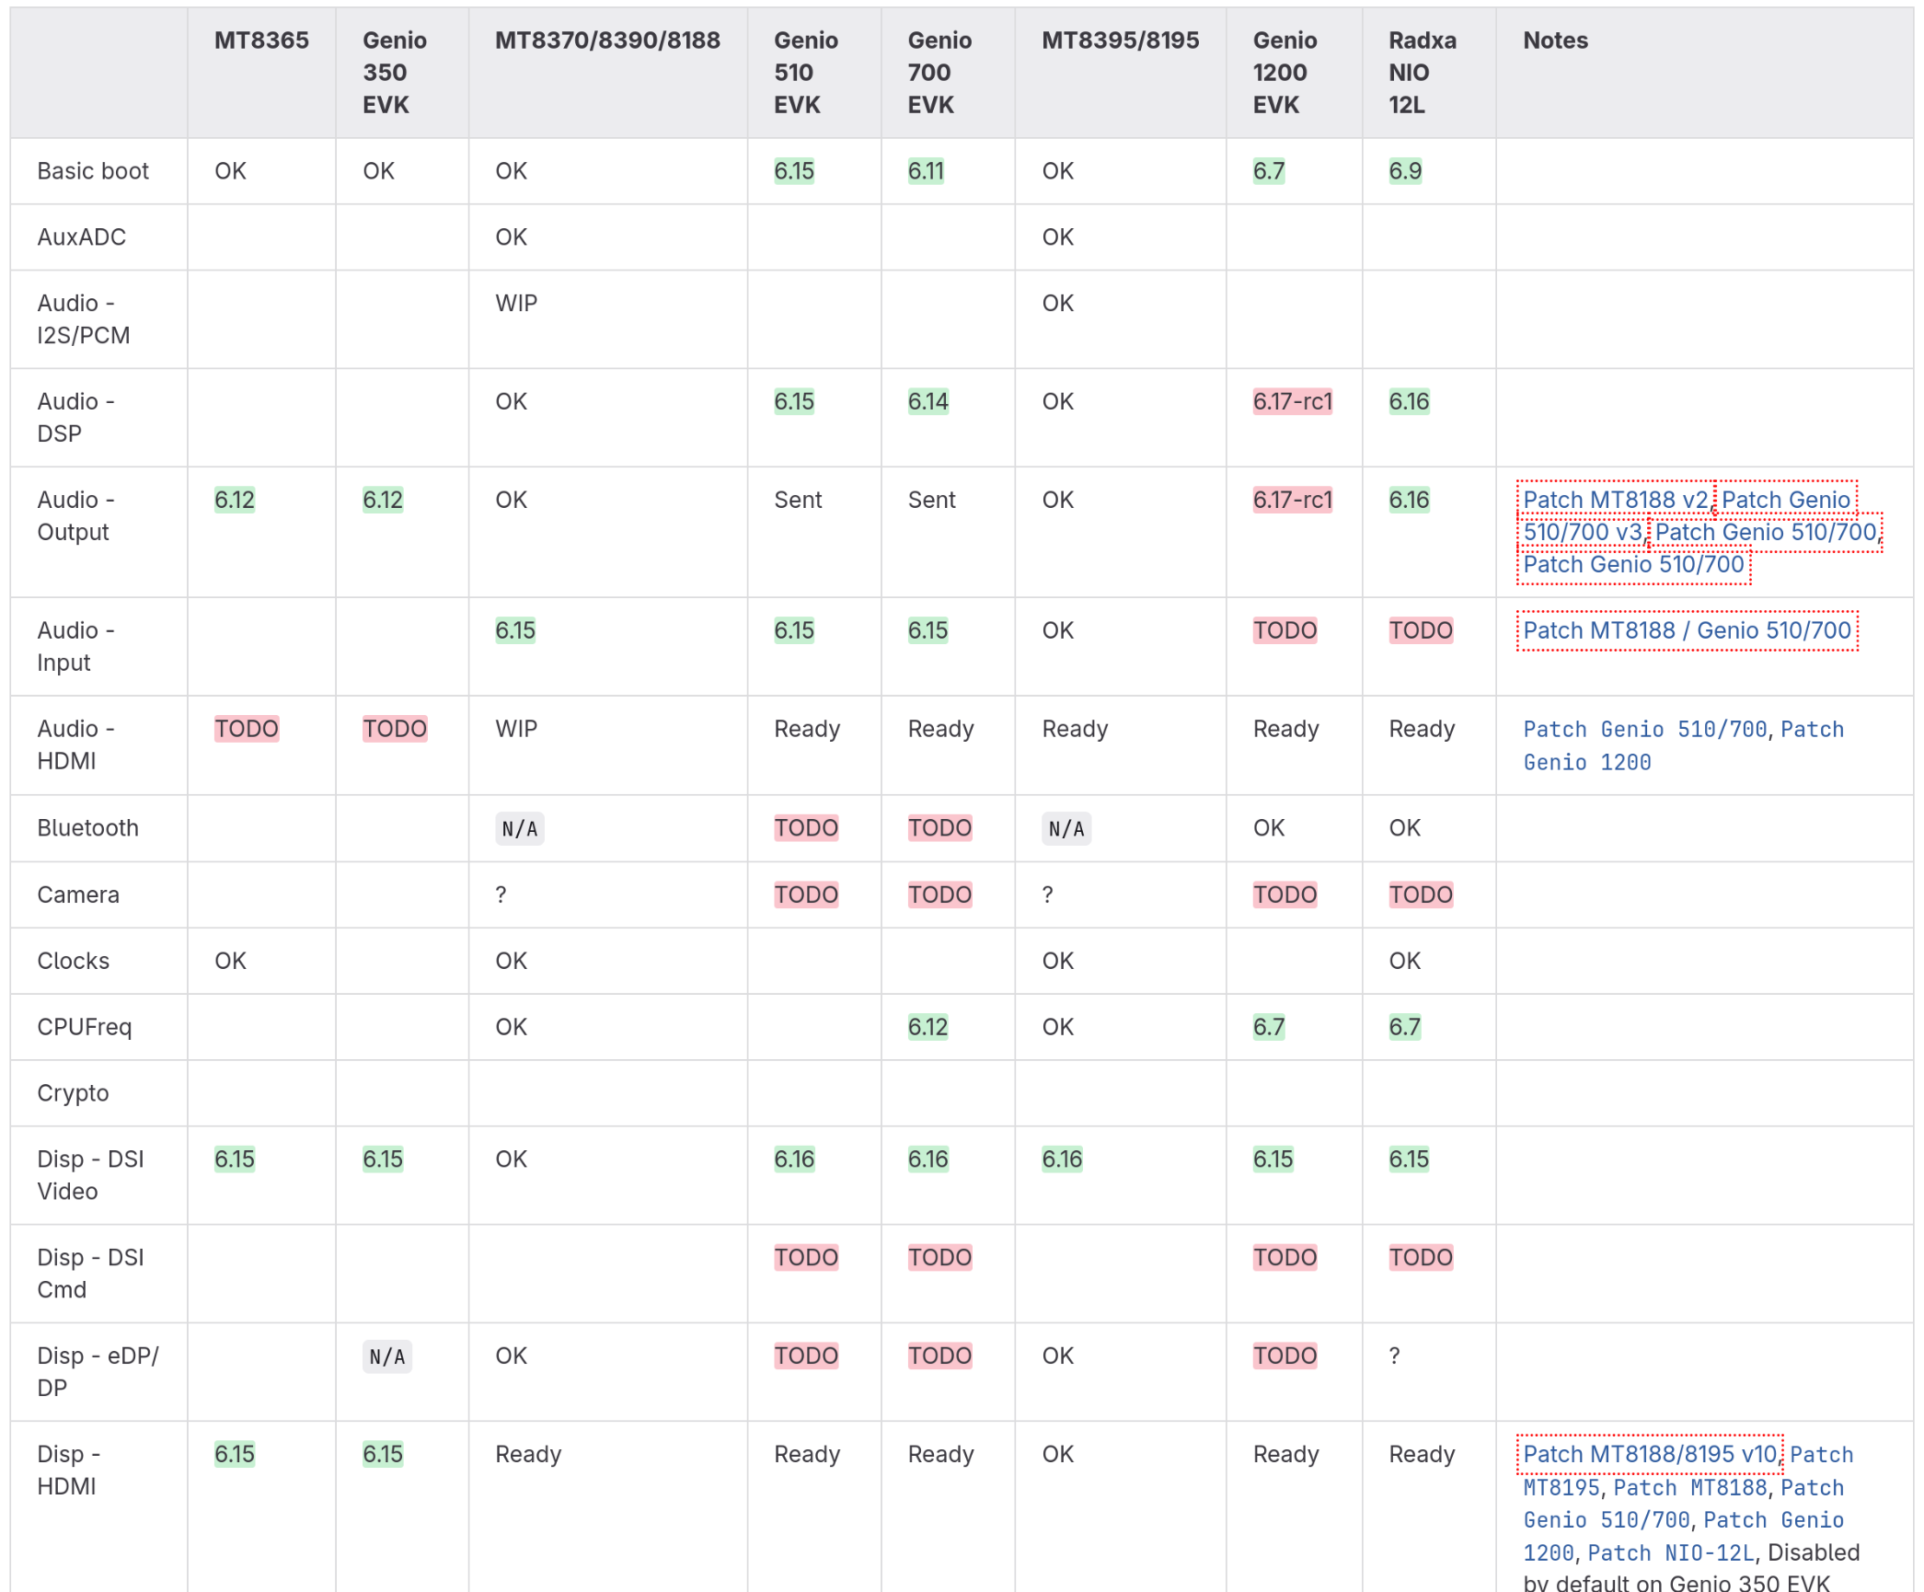This screenshot has width=1924, height=1592.
Task: Click the Bluetooth row label
Action: click(87, 827)
